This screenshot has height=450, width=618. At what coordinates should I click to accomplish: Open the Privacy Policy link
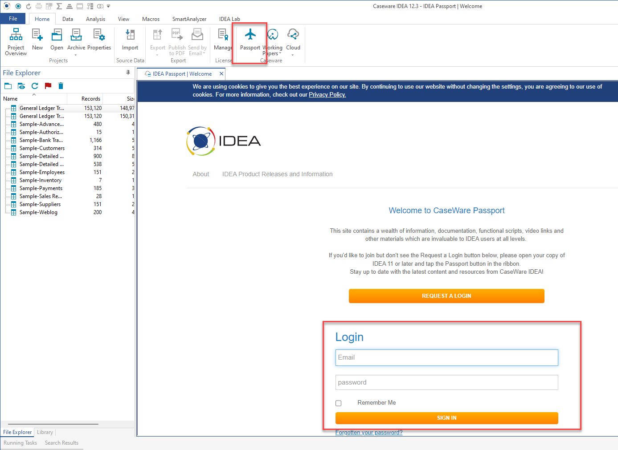(x=327, y=94)
